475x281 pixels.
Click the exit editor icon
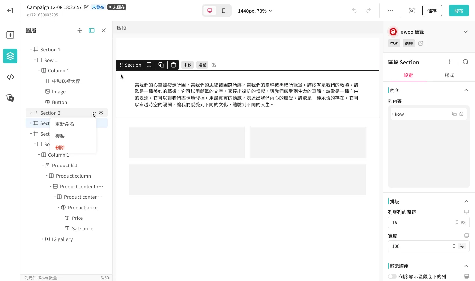10,11
